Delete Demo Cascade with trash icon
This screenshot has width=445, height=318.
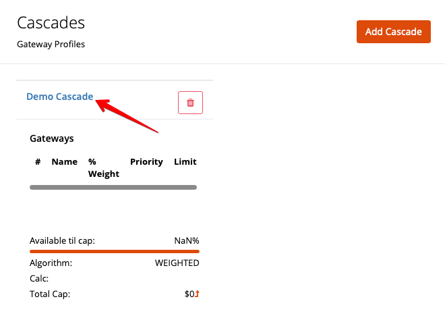190,103
